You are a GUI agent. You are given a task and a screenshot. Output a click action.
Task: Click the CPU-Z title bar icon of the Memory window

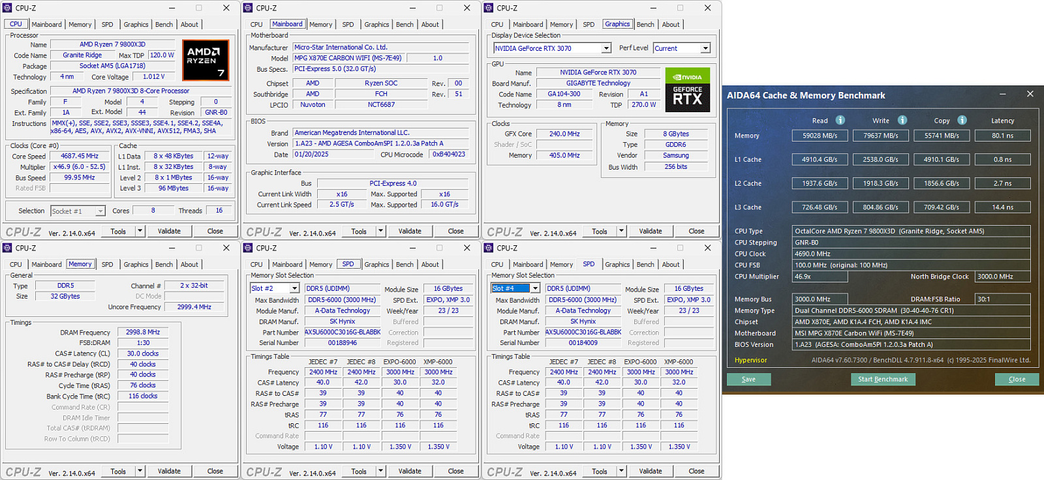(x=7, y=248)
